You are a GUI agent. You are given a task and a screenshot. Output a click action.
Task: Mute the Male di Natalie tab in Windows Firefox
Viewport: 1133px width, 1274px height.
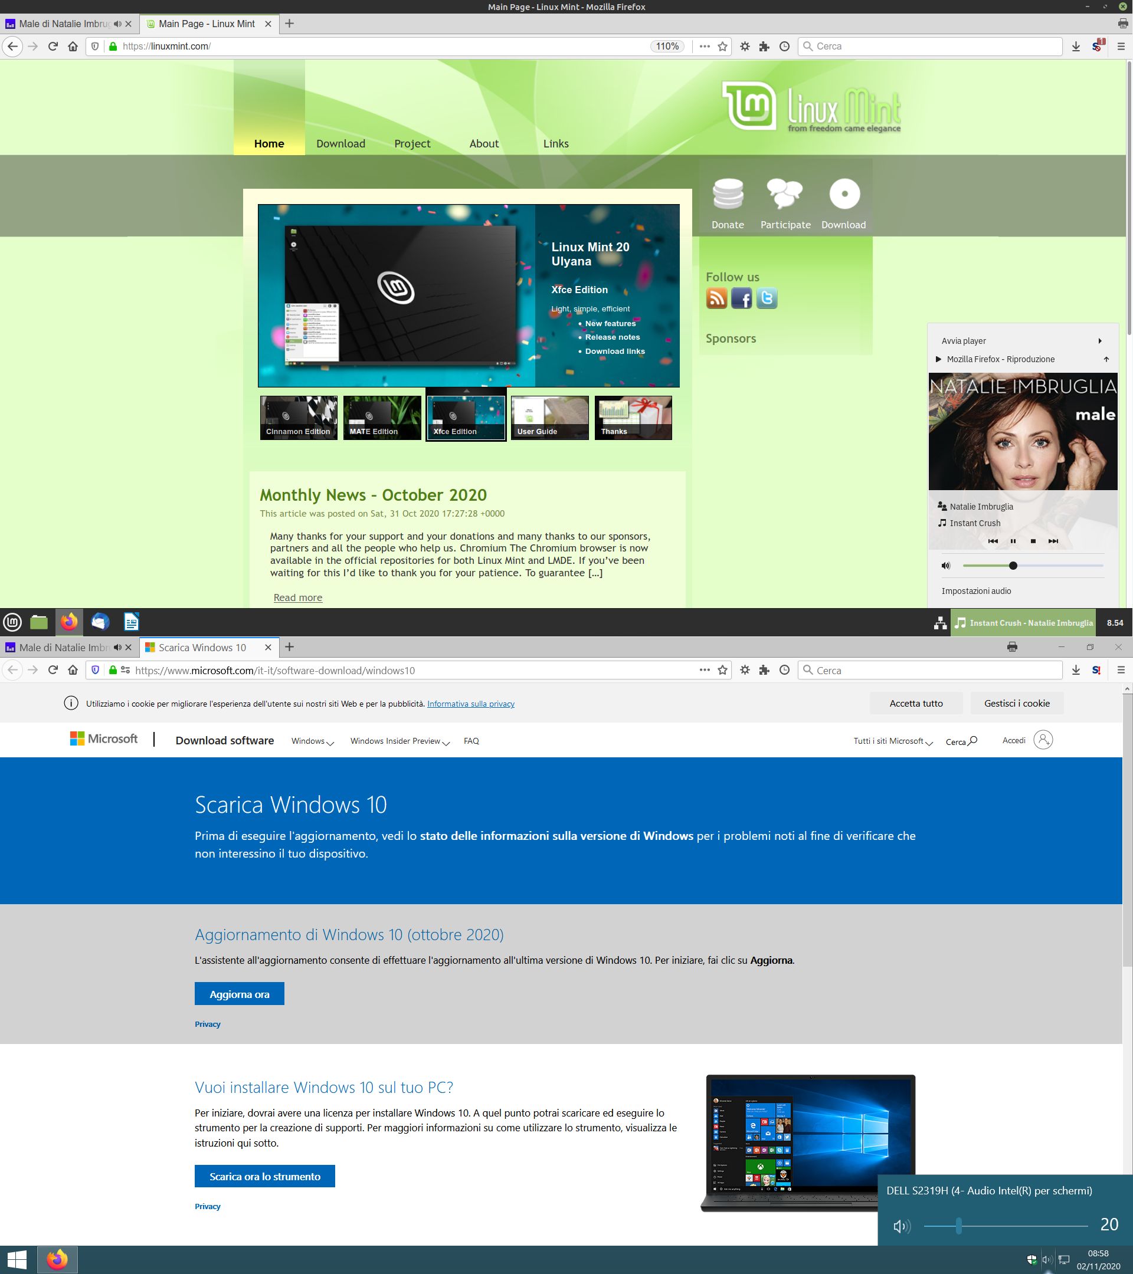tap(117, 648)
